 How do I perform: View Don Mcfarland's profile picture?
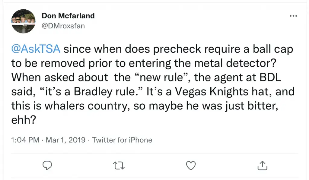click(23, 21)
